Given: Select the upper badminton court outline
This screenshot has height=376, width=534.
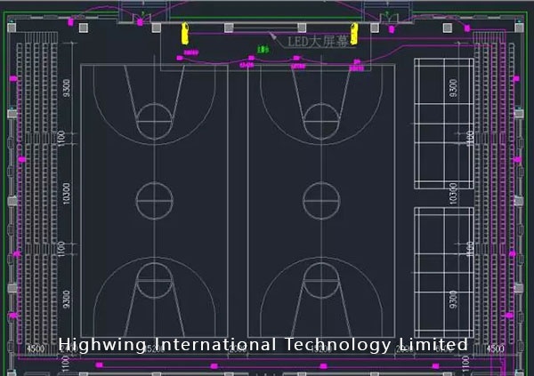Looking at the screenshot, I should [x=444, y=124].
